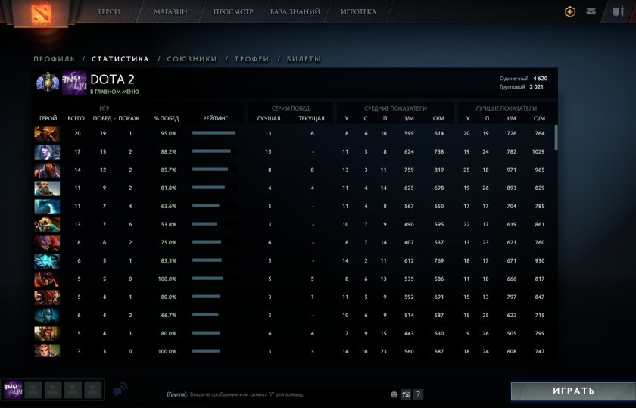Click the rank medal badge beside avatar
Image resolution: width=636 pixels, height=408 pixels.
click(48, 83)
